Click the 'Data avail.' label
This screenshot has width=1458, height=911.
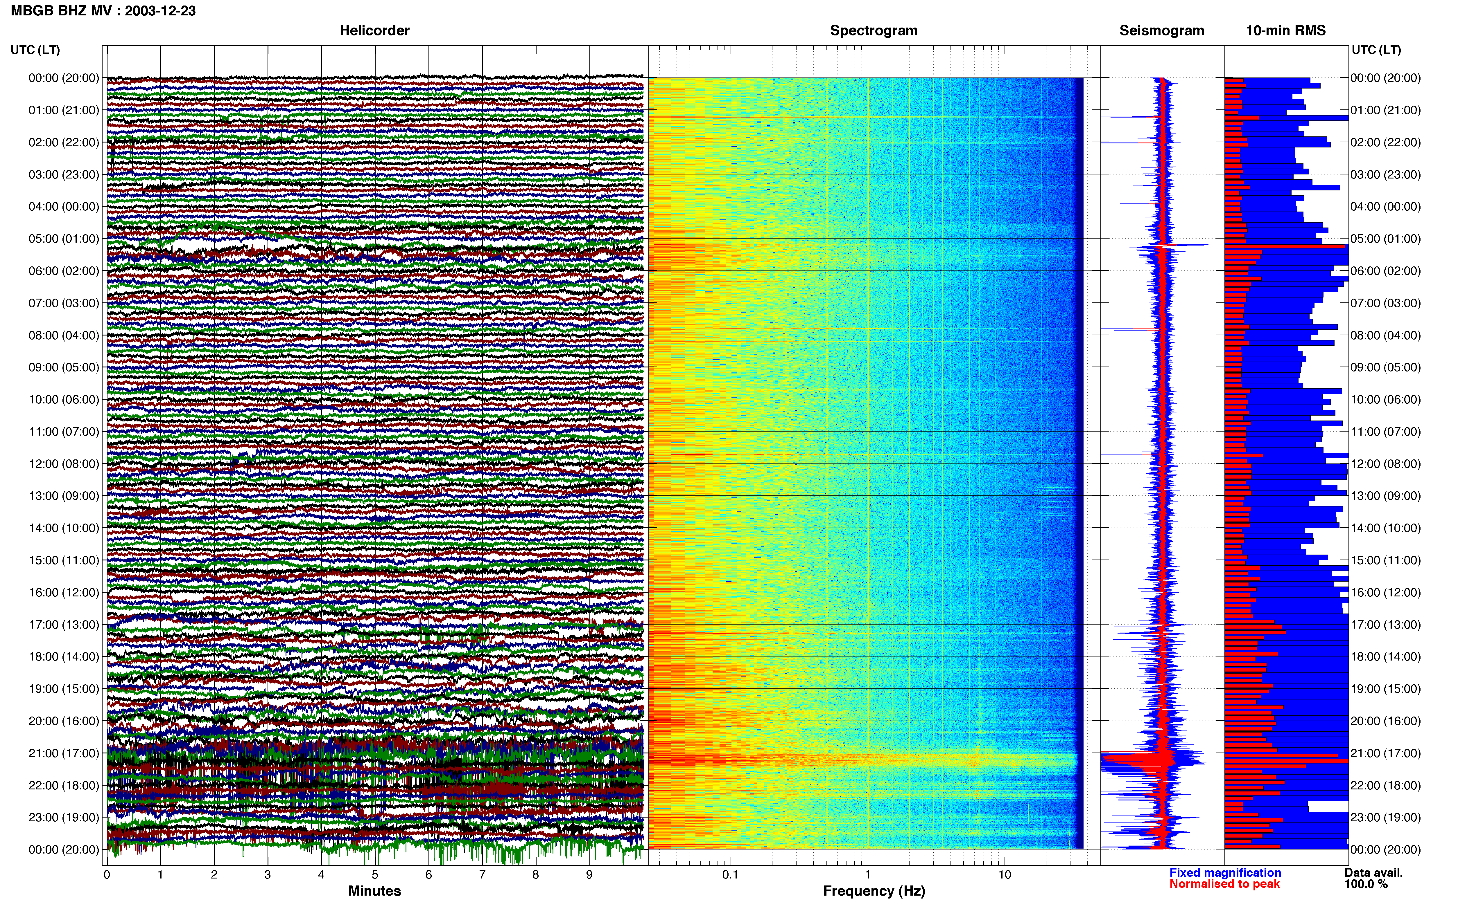coord(1373,872)
